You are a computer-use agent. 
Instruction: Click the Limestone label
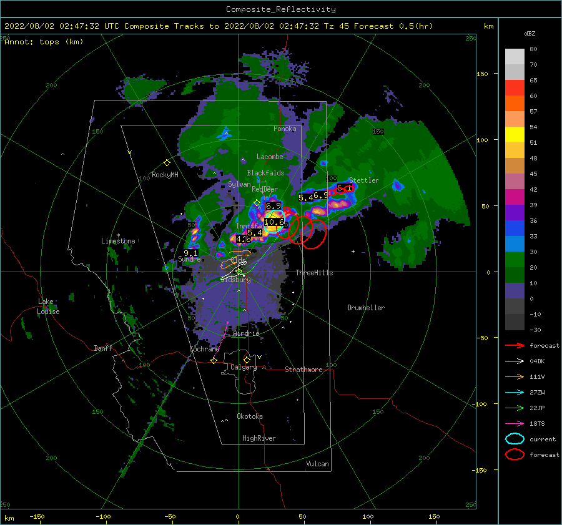(118, 241)
